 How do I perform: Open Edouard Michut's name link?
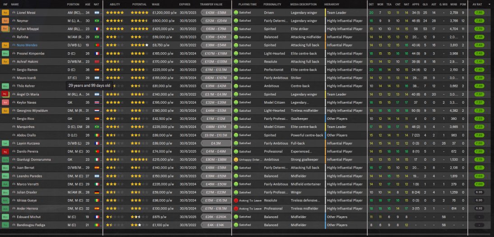point(28,217)
